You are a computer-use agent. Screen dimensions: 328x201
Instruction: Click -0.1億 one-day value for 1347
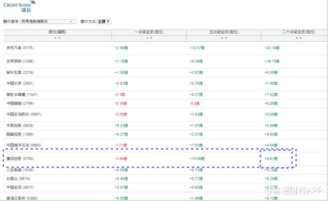click(120, 95)
